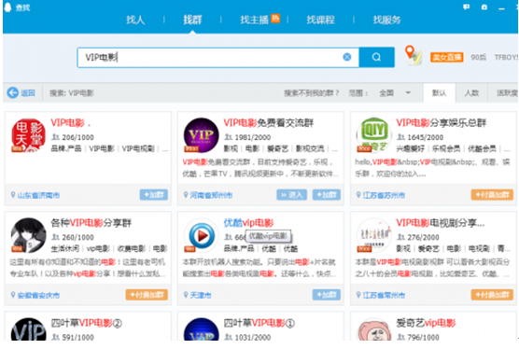Sort results by 人数
Viewport: 519px width, 349px height.
click(471, 93)
